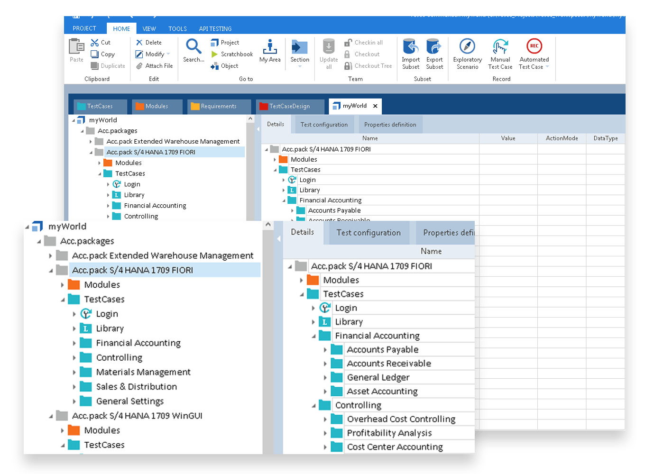Image resolution: width=645 pixels, height=474 pixels.
Task: Open Properties definition tab in back window
Action: [x=390, y=125]
